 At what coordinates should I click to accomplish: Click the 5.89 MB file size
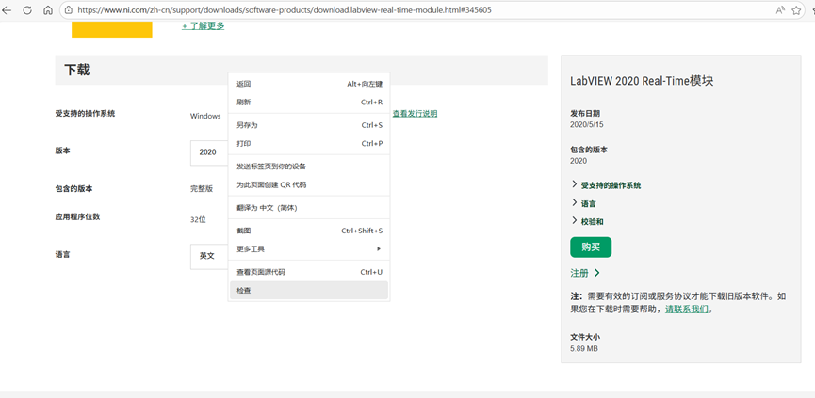tap(584, 349)
